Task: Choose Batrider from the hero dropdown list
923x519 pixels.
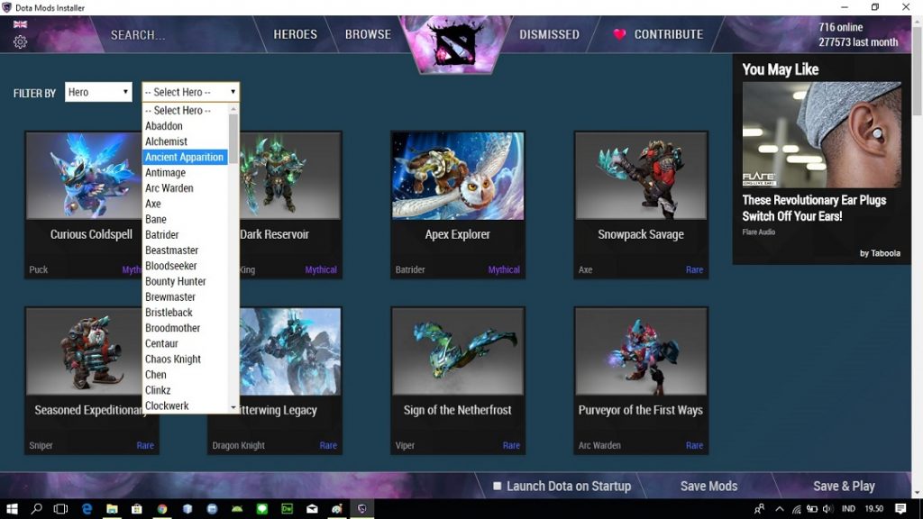Action: [185, 235]
